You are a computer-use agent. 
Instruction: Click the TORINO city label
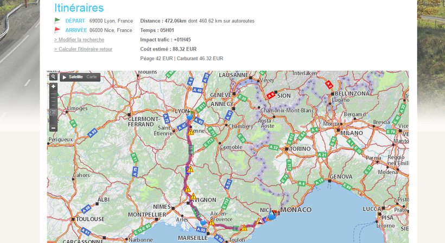[300, 149]
